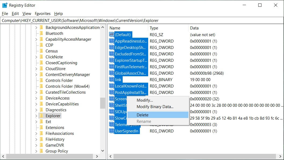Click the DWORD icon beside LocalKnownFold value
The image size is (284, 160).
(x=112, y=86)
